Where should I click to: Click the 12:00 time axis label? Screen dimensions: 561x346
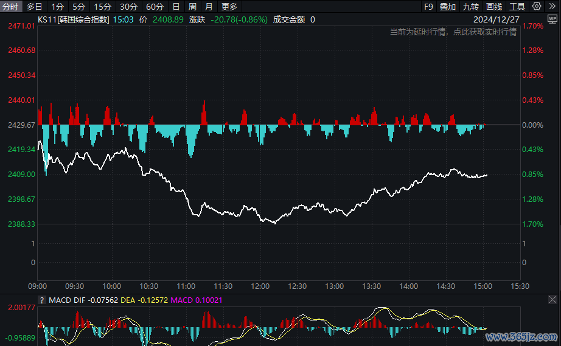click(260, 286)
